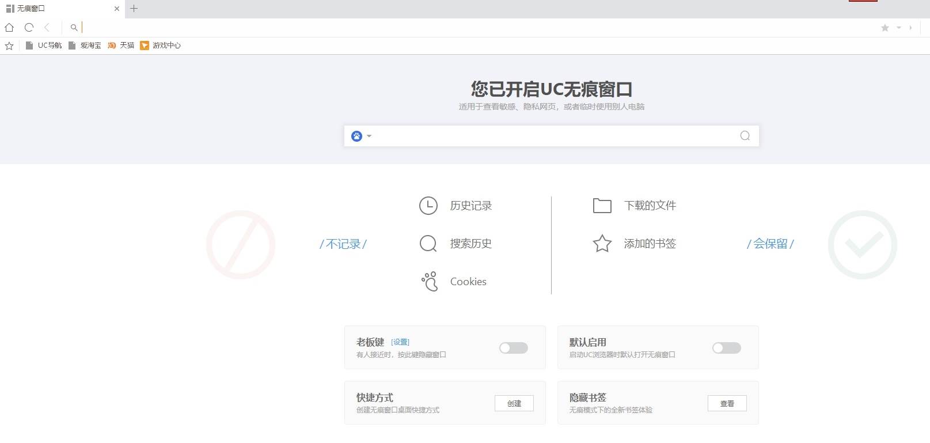Open the UC导航 bookmark
930x443 pixels.
point(44,46)
